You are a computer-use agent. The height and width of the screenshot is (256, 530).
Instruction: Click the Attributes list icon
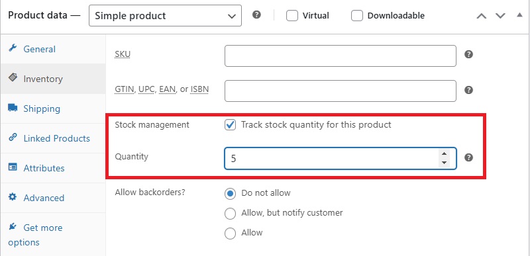pyautogui.click(x=13, y=167)
